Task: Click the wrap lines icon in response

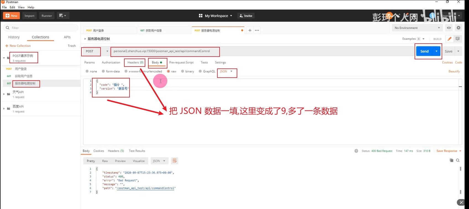Action: pyautogui.click(x=174, y=161)
